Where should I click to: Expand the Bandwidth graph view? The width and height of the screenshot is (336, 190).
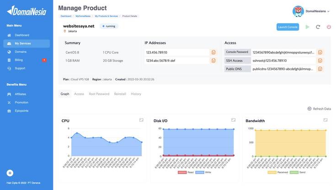pos(325,120)
